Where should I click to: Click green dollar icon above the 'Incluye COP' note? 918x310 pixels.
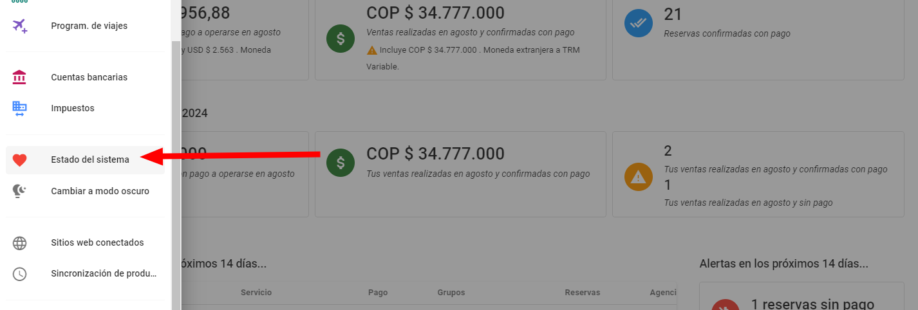tap(341, 39)
